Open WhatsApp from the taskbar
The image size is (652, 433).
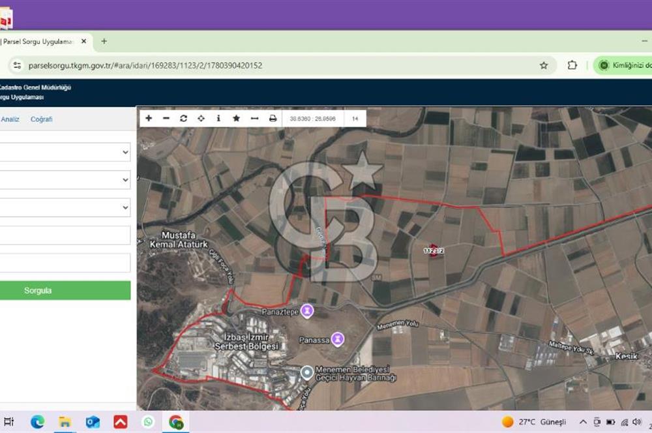[148, 422]
